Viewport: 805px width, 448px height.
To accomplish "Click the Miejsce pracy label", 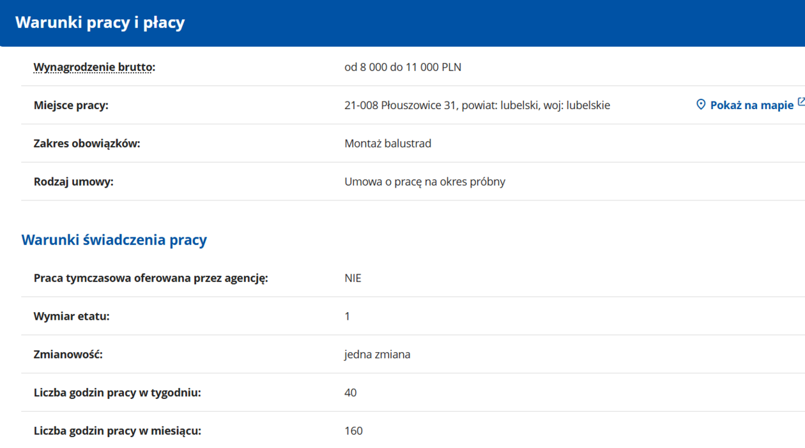I will click(x=71, y=105).
